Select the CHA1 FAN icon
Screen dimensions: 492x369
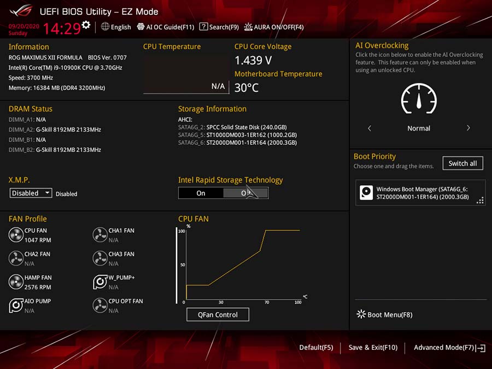100,235
